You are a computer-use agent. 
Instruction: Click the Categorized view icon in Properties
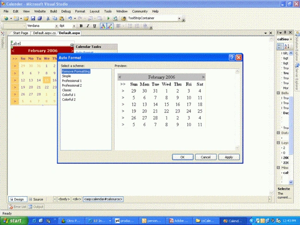(x=280, y=46)
